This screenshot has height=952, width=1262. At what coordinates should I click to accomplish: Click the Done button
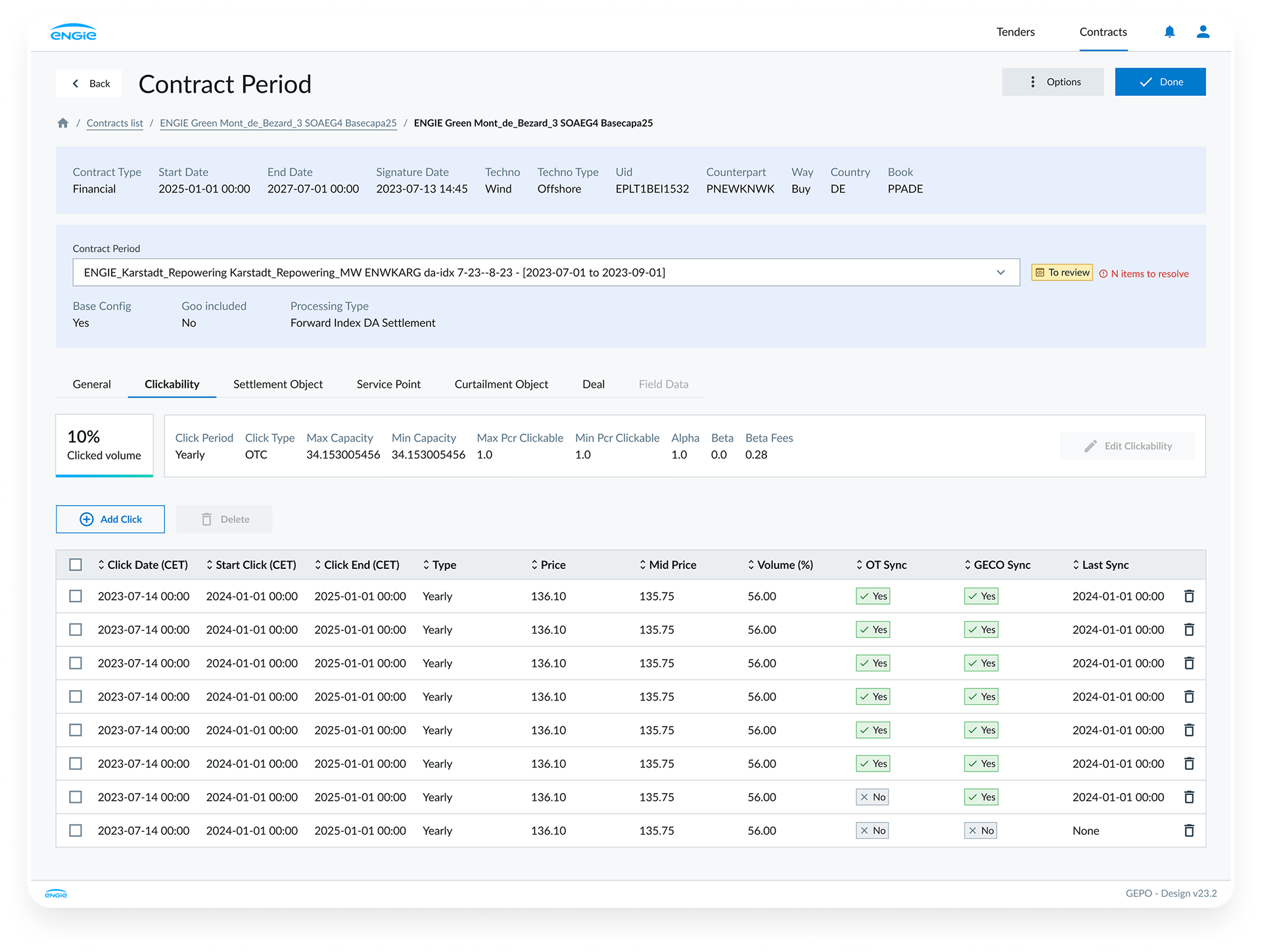(1160, 81)
